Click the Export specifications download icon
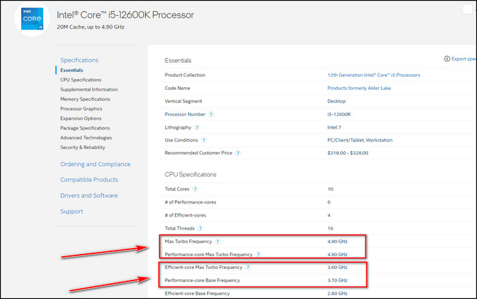 point(447,59)
